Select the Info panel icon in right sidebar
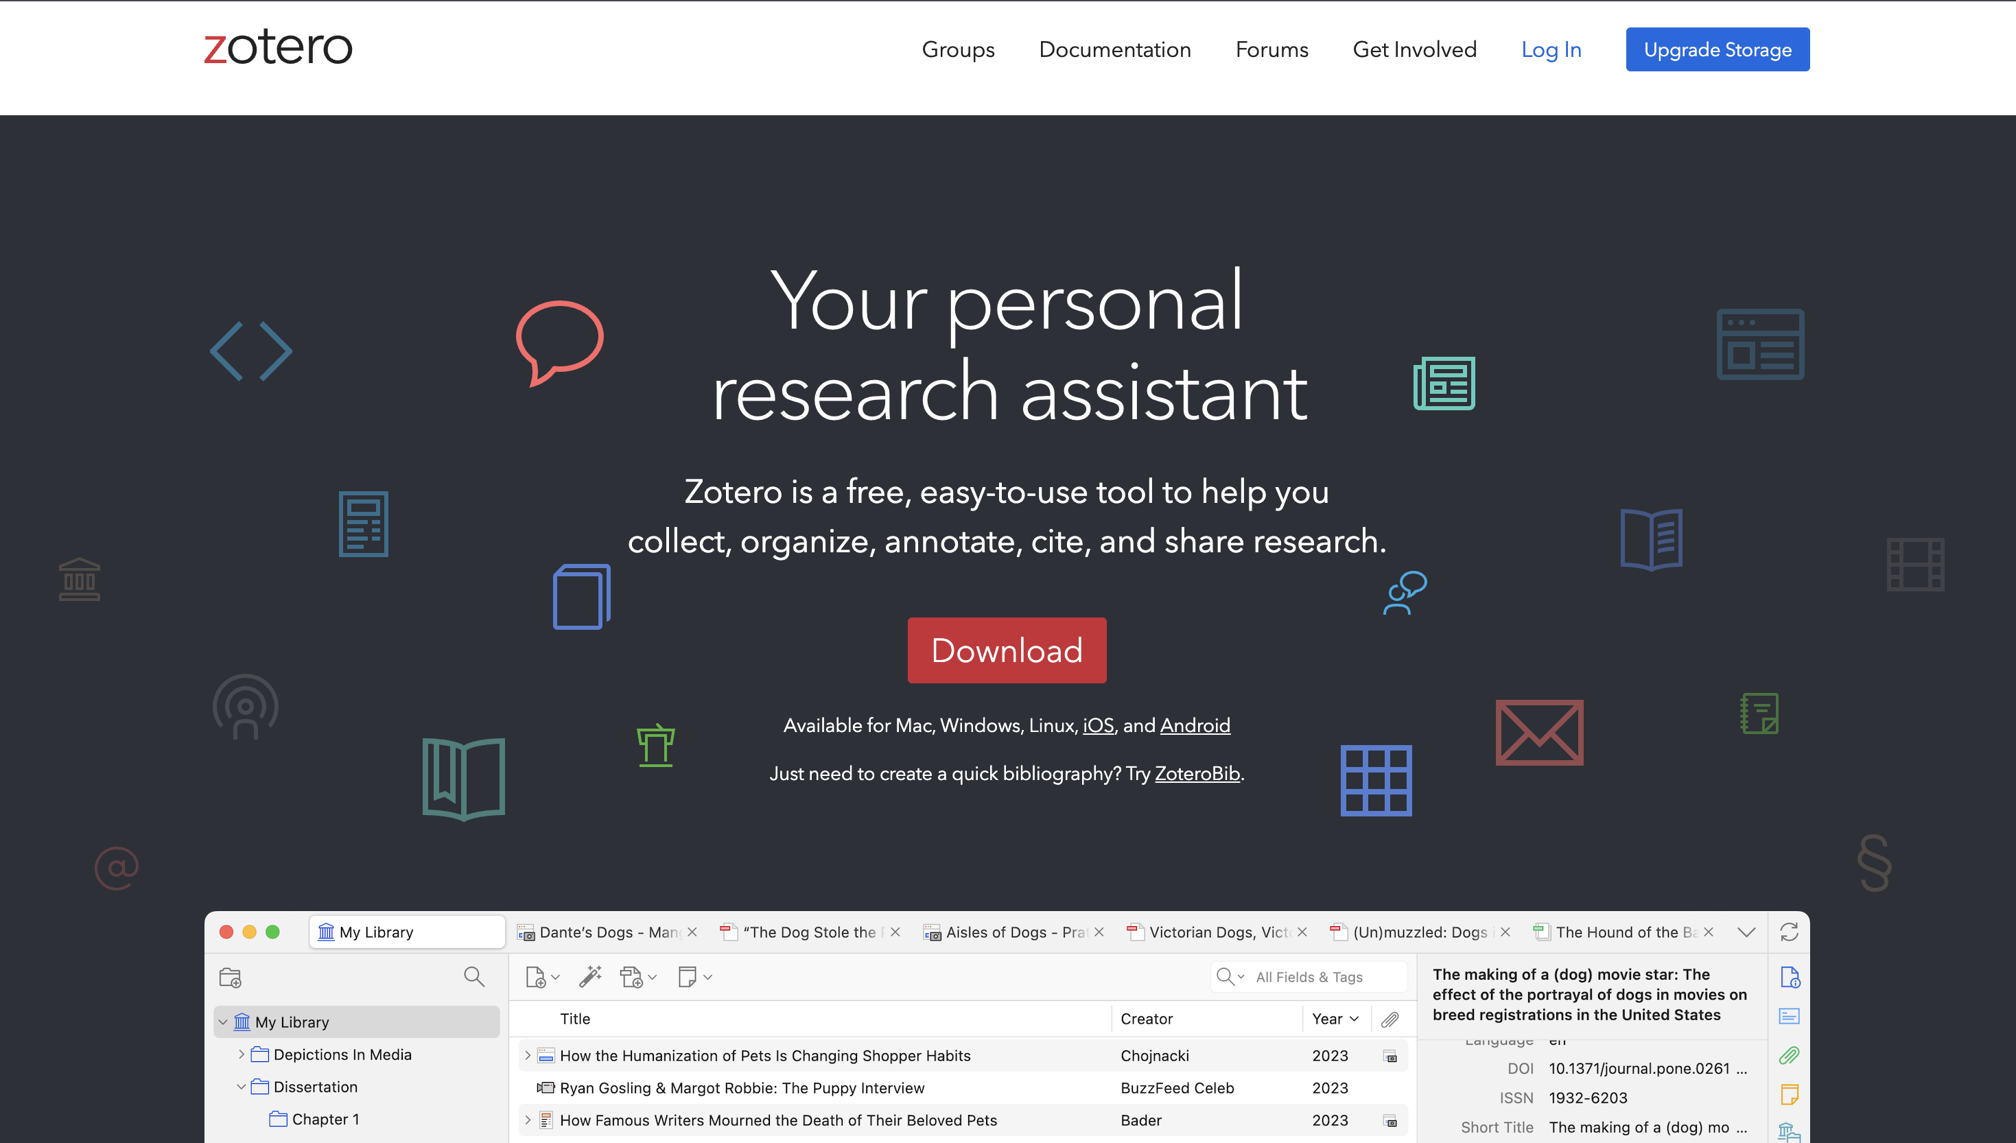The height and width of the screenshot is (1143, 2016). point(1791,978)
